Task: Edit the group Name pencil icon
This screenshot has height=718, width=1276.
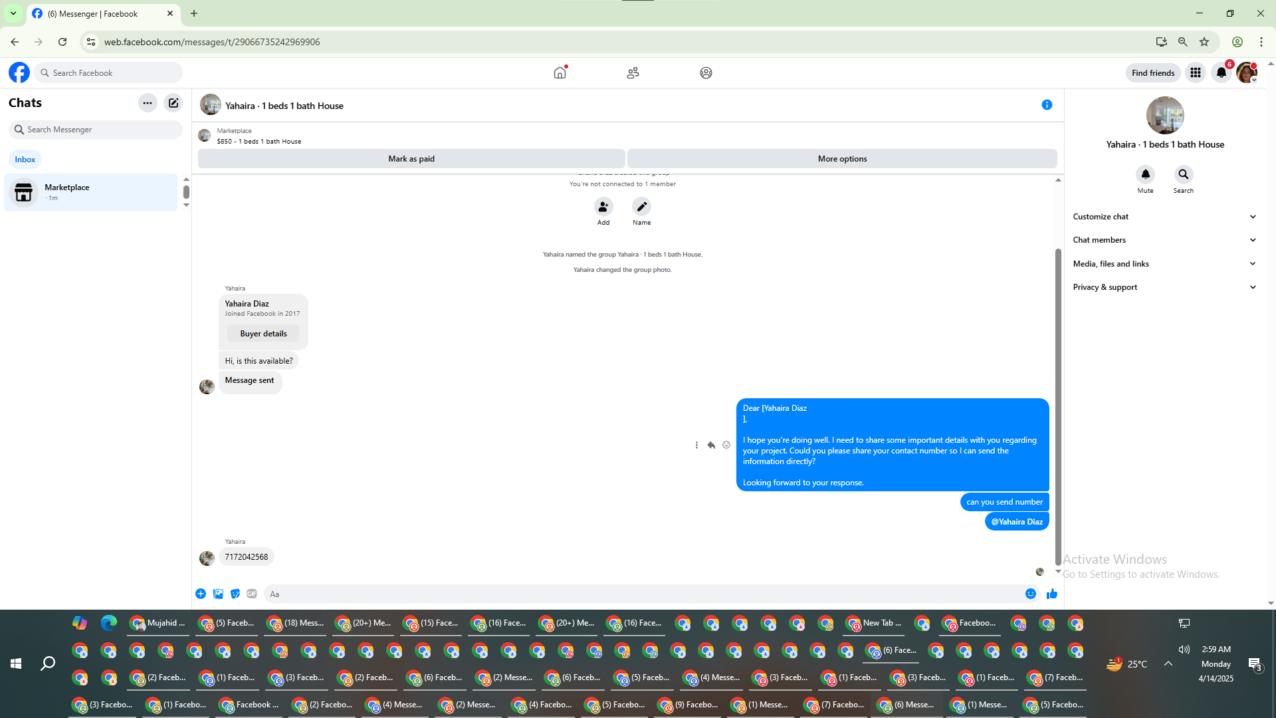Action: (641, 207)
